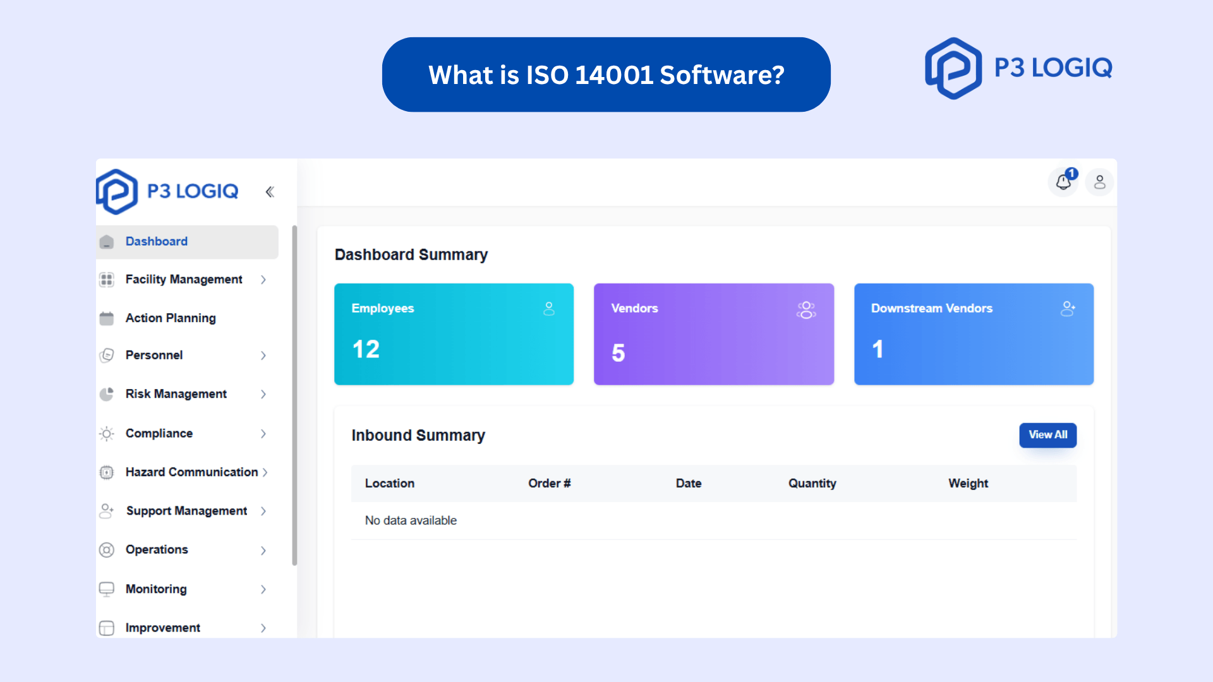Open Monitoring menu item
The width and height of the screenshot is (1213, 682).
(187, 589)
